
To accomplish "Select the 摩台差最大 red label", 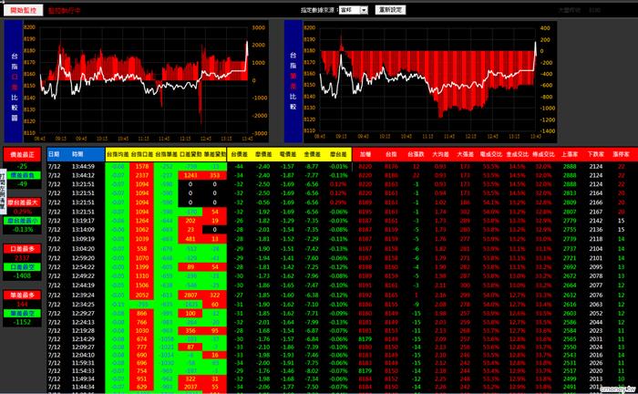I will pyautogui.click(x=23, y=202).
